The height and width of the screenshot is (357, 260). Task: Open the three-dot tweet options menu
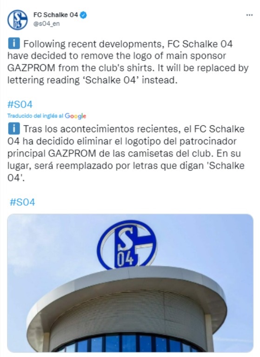(249, 15)
